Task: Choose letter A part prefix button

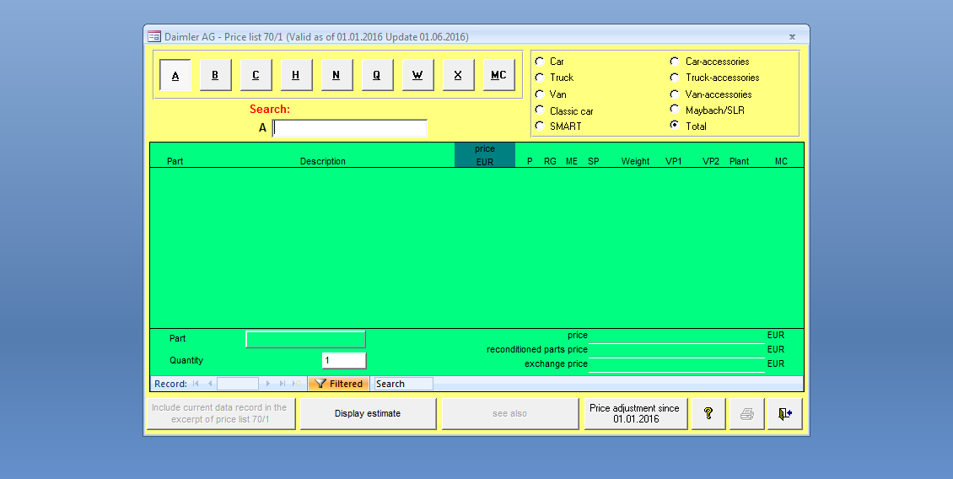Action: (175, 75)
